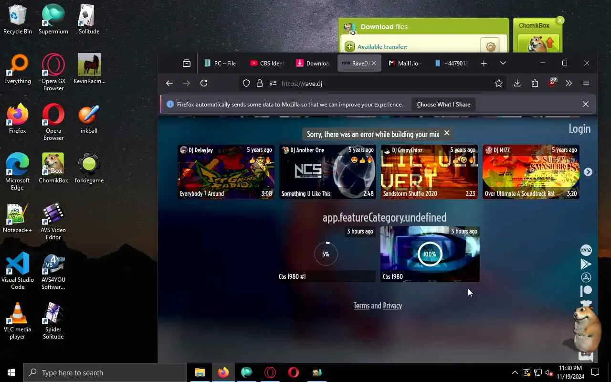Click the Login link
This screenshot has width=611, height=382.
tap(579, 128)
